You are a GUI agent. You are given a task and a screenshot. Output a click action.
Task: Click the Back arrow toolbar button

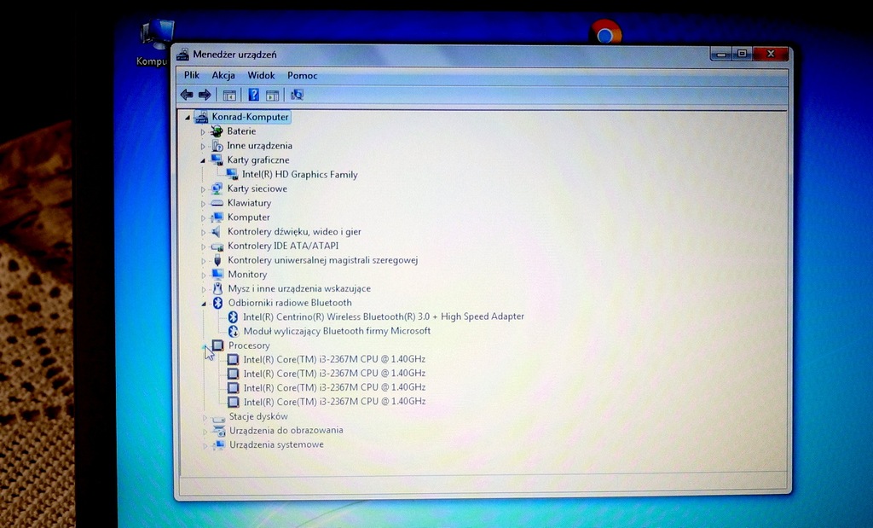[187, 95]
